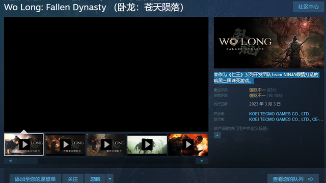Click the 最近评测 label

(x=221, y=90)
